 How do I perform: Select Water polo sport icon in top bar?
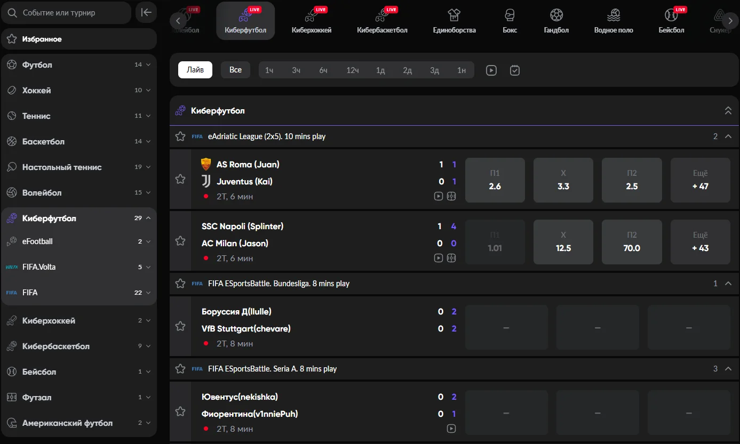[613, 21]
